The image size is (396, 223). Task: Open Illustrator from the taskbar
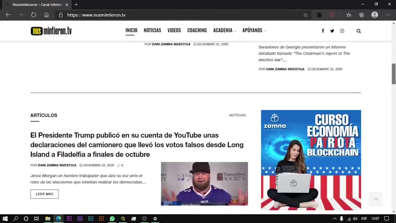point(101,218)
